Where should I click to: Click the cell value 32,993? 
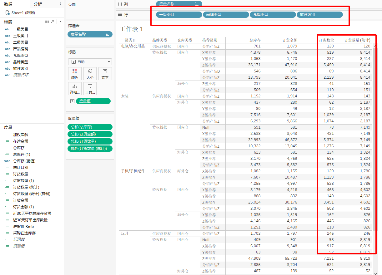pos(254,140)
